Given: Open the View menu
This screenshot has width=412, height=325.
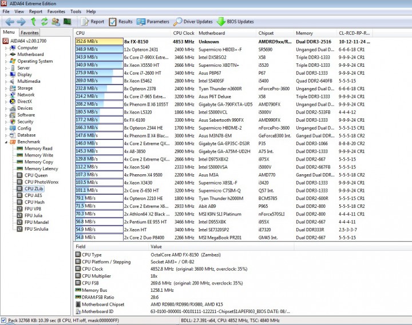Looking at the screenshot, I should coord(19,11).
